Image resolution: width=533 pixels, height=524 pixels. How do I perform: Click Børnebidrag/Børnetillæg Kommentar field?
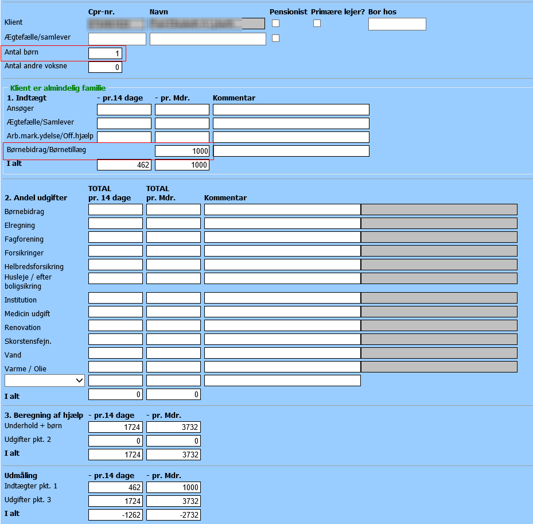point(291,151)
